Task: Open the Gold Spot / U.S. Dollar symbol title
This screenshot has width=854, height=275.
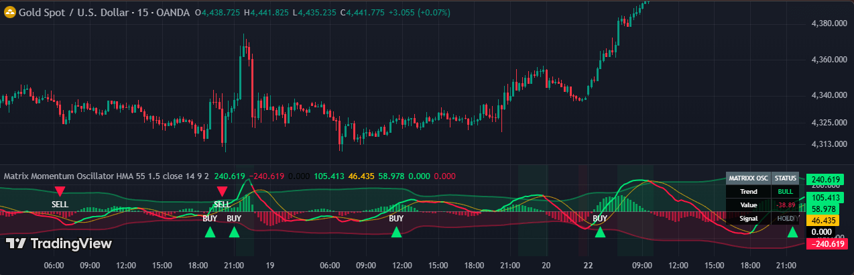Action: tap(72, 13)
